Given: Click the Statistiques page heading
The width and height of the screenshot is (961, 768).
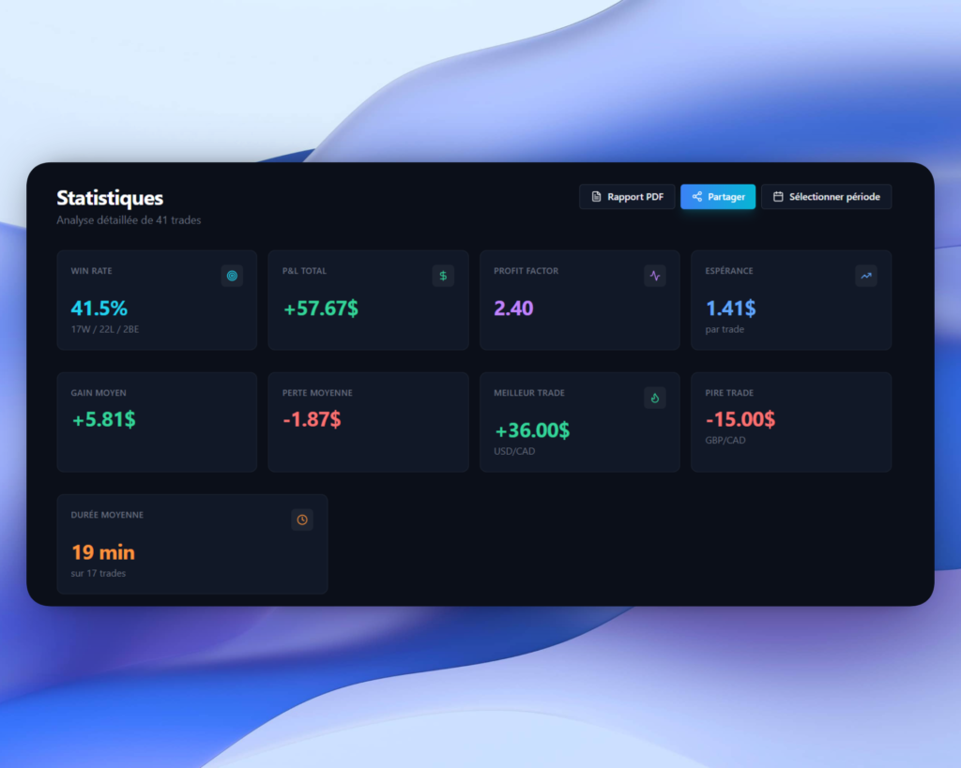Looking at the screenshot, I should coord(110,198).
